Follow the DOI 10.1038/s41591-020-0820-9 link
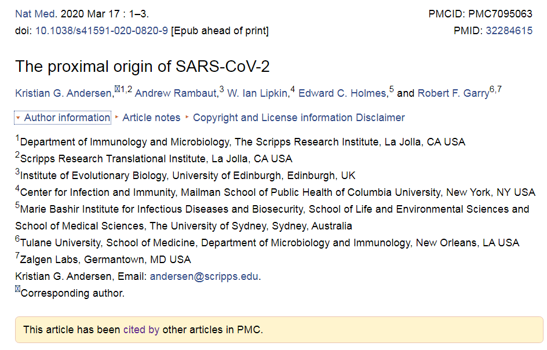This screenshot has width=547, height=350. pos(102,31)
